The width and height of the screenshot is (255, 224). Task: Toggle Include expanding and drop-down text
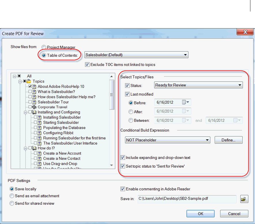(123, 157)
